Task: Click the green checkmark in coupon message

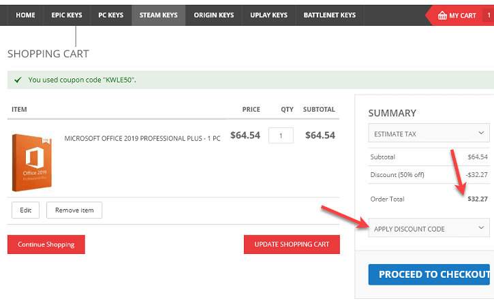Action: [x=18, y=80]
